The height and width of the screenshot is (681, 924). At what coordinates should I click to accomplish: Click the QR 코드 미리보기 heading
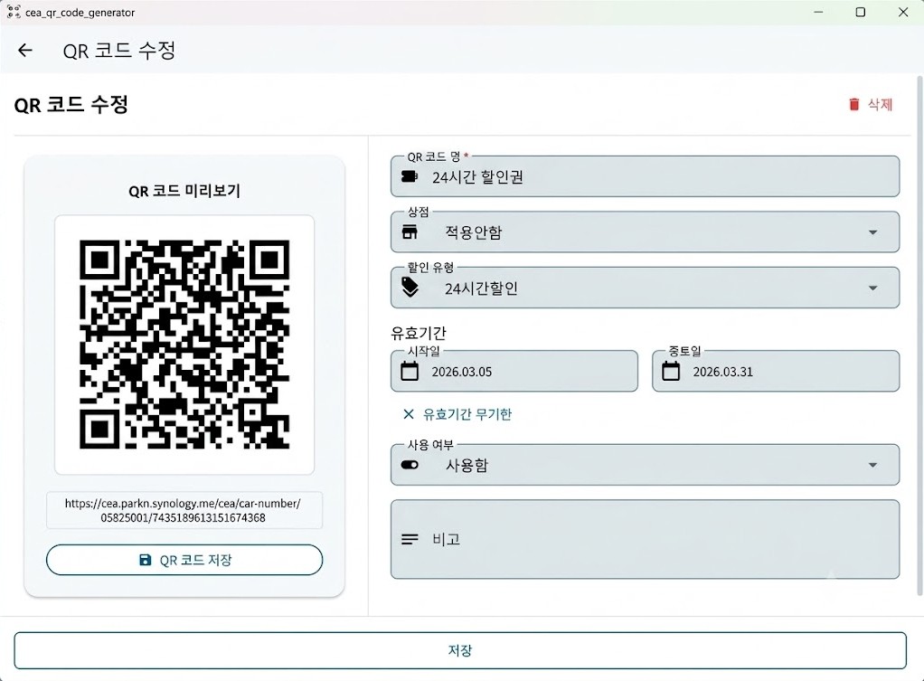(x=184, y=191)
